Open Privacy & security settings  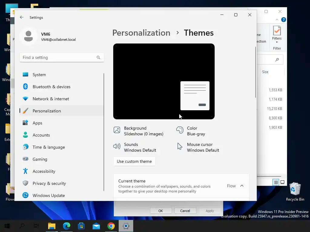coord(61,183)
